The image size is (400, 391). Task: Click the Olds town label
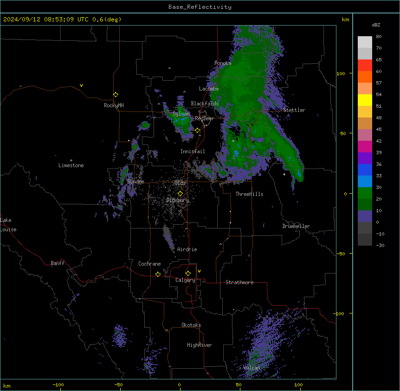[180, 183]
